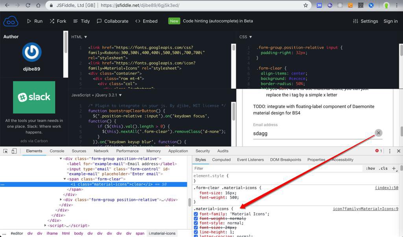Open djibe89 author avatar
403x237 pixels.
[31, 52]
